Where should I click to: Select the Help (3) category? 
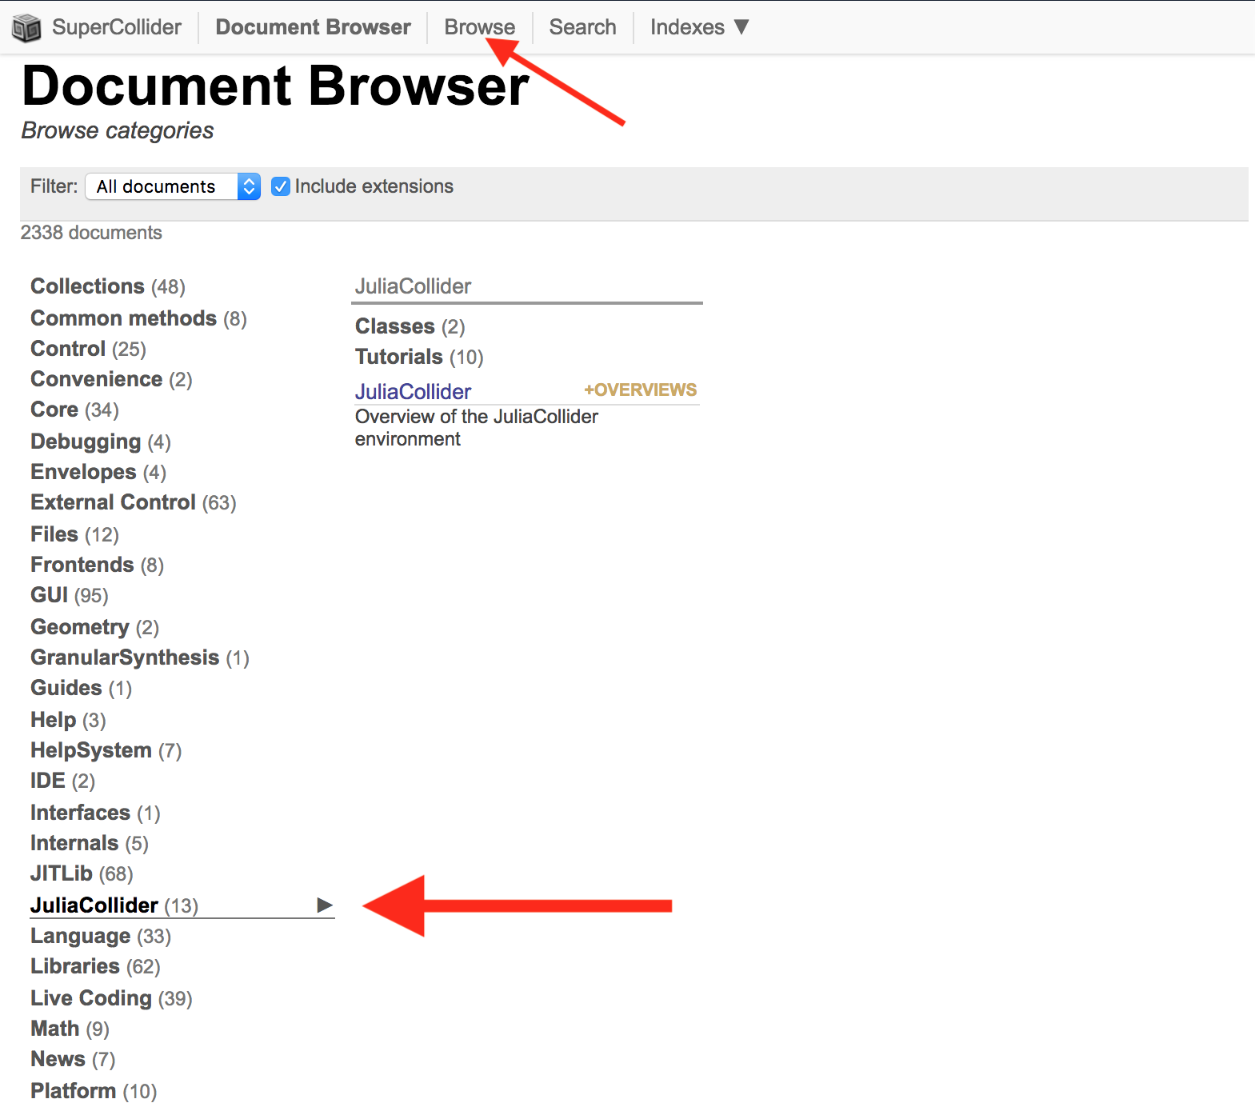[x=68, y=720]
